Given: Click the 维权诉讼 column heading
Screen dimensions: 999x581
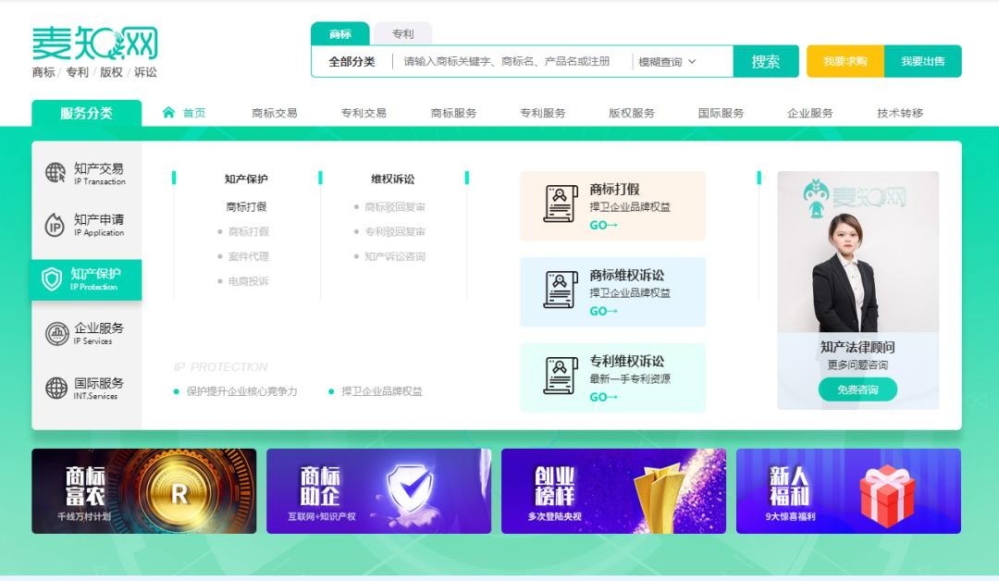Looking at the screenshot, I should point(393,179).
